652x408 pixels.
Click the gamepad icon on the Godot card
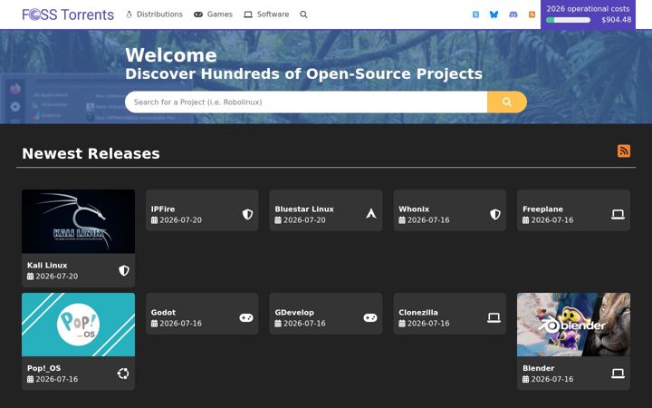(246, 317)
